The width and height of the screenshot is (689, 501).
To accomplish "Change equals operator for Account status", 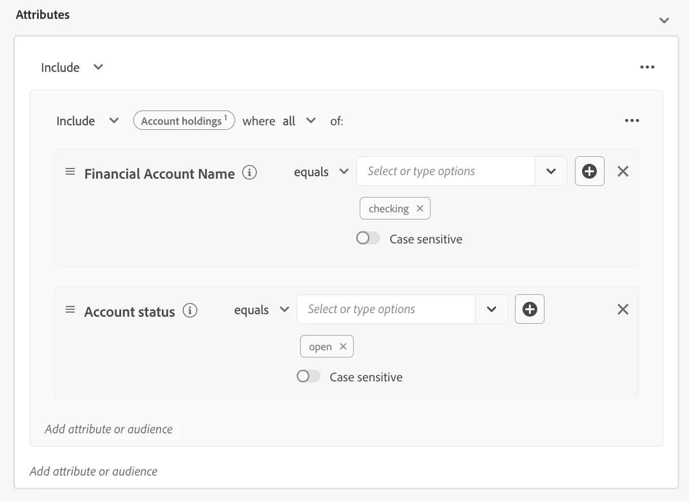I will (x=262, y=310).
